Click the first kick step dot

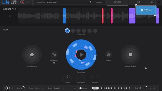(102, 88)
